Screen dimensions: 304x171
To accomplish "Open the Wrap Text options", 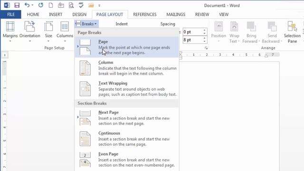I will (x=234, y=32).
